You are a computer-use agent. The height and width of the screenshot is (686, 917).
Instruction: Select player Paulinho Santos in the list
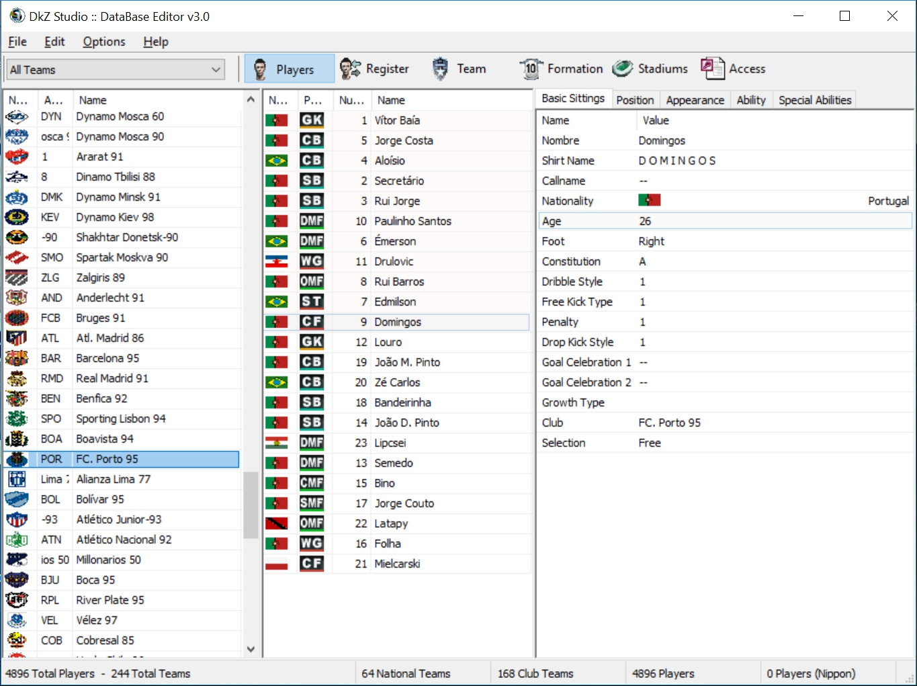[397, 221]
